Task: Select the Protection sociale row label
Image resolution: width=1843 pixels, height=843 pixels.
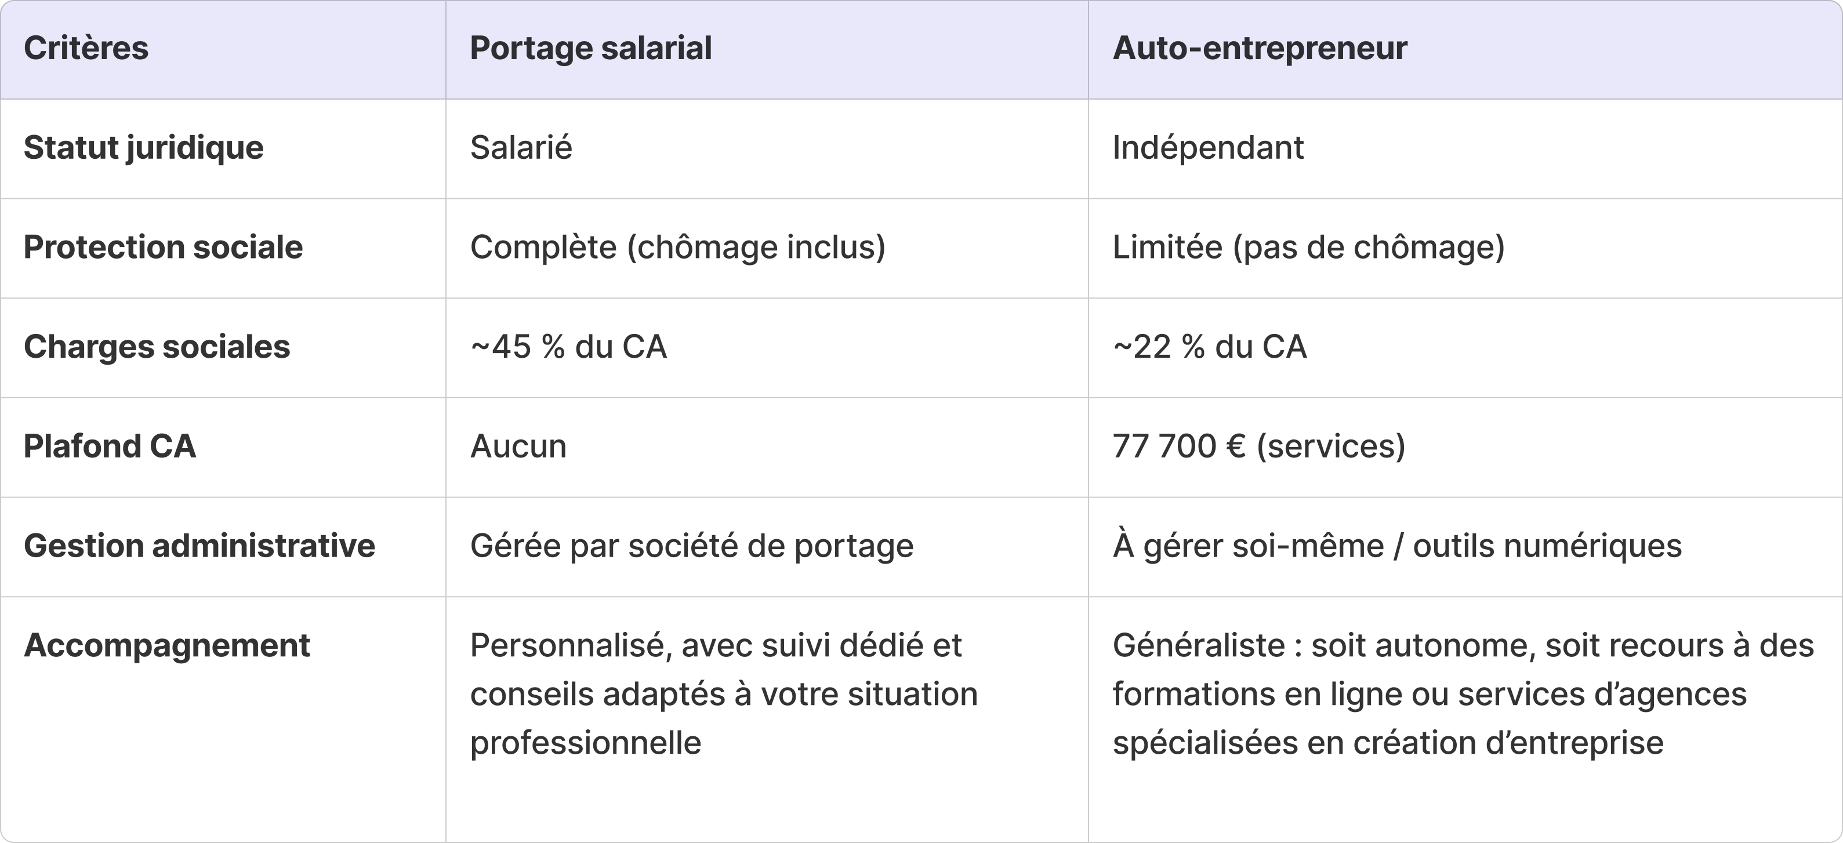Action: click(x=163, y=248)
